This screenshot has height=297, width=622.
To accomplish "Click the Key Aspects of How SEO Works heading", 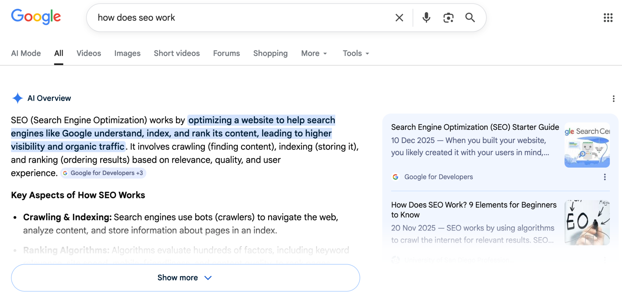I will (78, 195).
